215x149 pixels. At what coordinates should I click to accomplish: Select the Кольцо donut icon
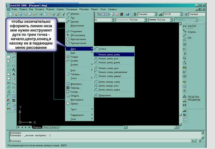(68, 57)
